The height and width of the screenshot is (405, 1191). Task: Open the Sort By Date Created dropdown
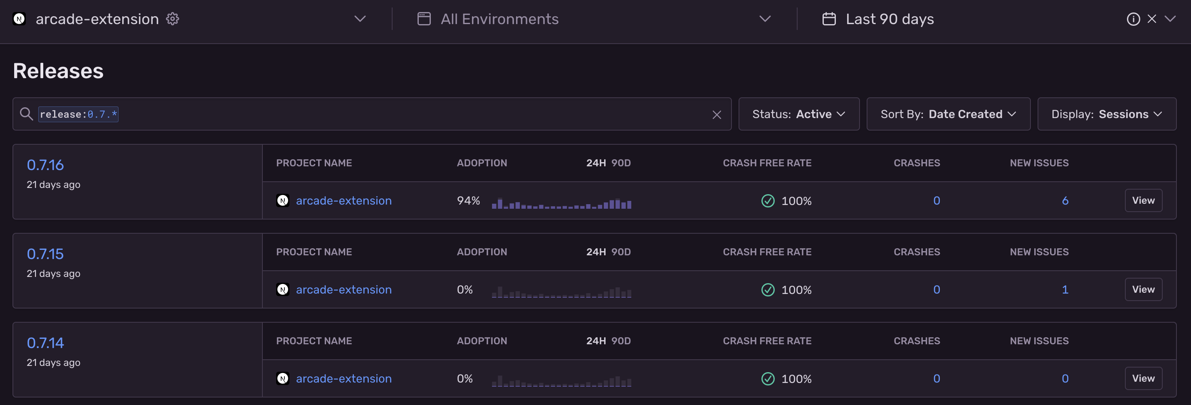(x=948, y=114)
